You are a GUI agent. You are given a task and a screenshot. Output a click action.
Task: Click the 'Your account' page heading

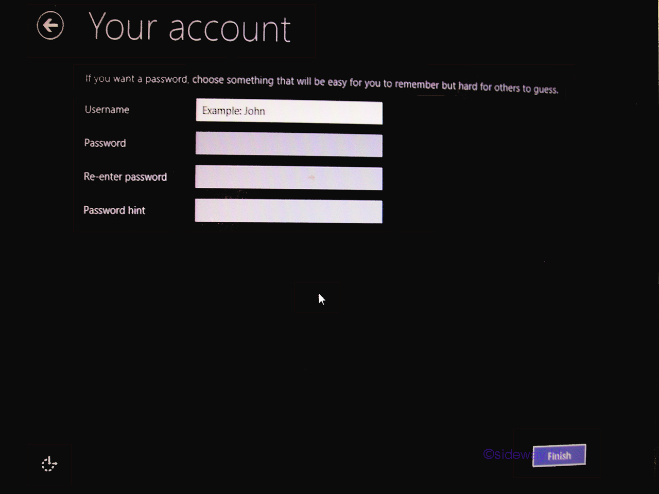click(189, 28)
